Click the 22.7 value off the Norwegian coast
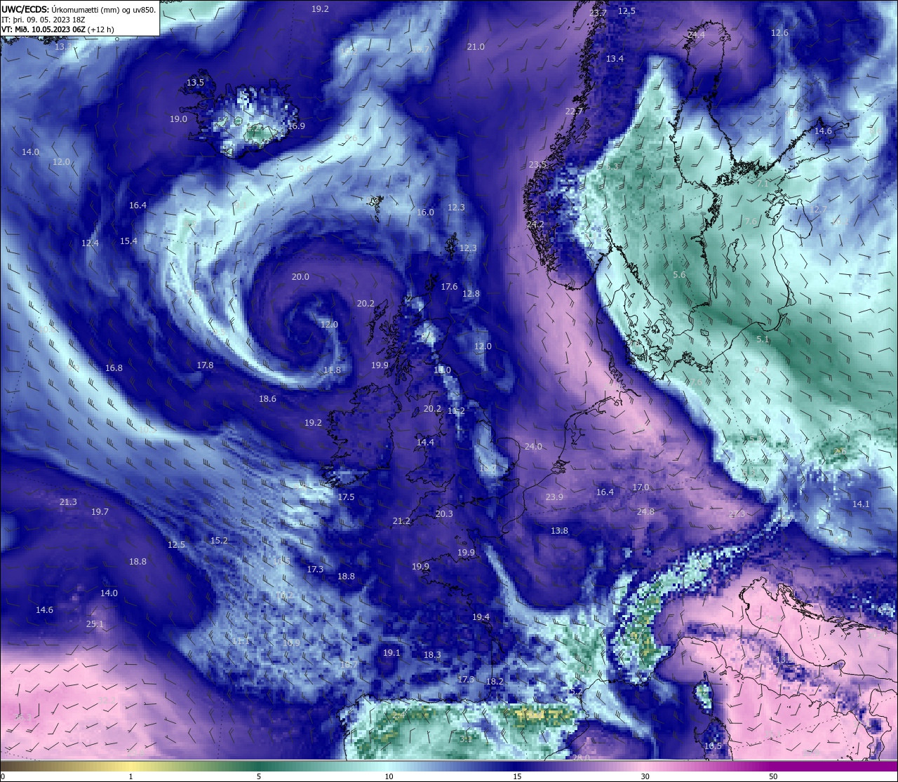Viewport: 898px width, 782px height. point(574,111)
